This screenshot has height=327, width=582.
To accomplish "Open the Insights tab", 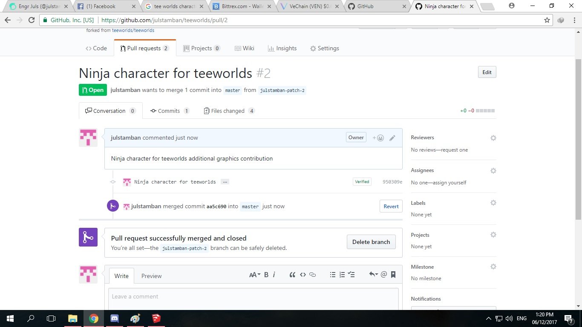I will click(x=282, y=48).
